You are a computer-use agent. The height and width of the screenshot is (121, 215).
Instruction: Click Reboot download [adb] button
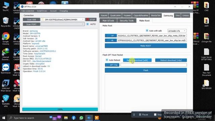[137, 60]
